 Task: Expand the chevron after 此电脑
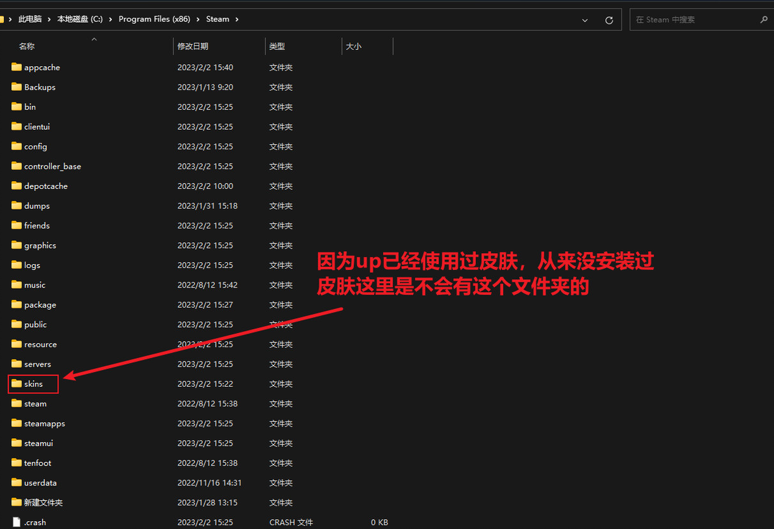49,19
